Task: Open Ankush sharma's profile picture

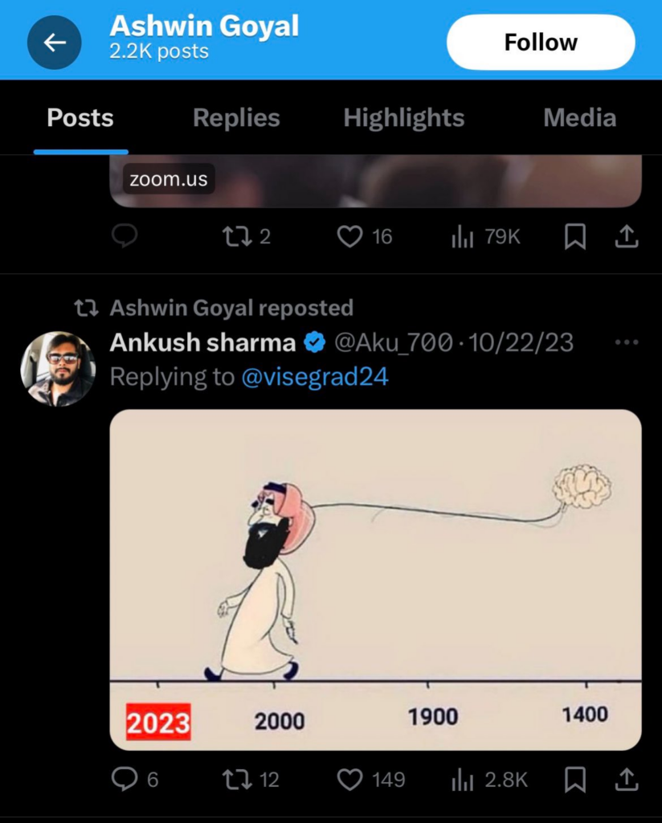Action: (x=57, y=368)
